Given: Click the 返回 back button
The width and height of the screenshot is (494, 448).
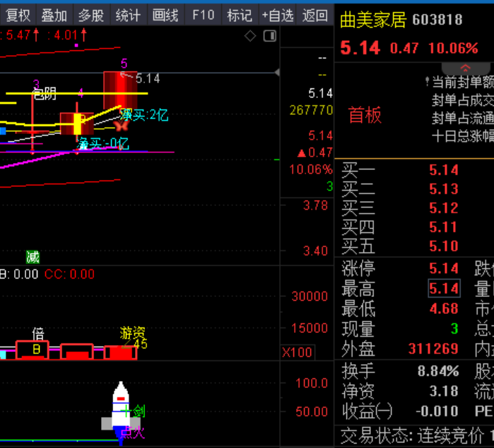Looking at the screenshot, I should [314, 15].
